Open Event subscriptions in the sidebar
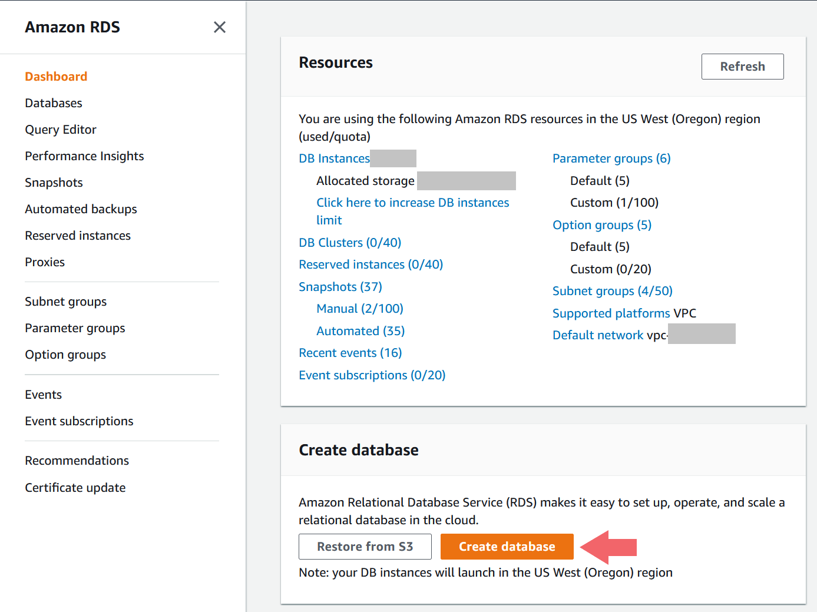 79,421
